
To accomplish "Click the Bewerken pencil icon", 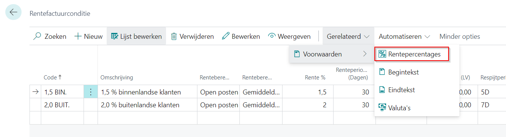I will tap(226, 37).
